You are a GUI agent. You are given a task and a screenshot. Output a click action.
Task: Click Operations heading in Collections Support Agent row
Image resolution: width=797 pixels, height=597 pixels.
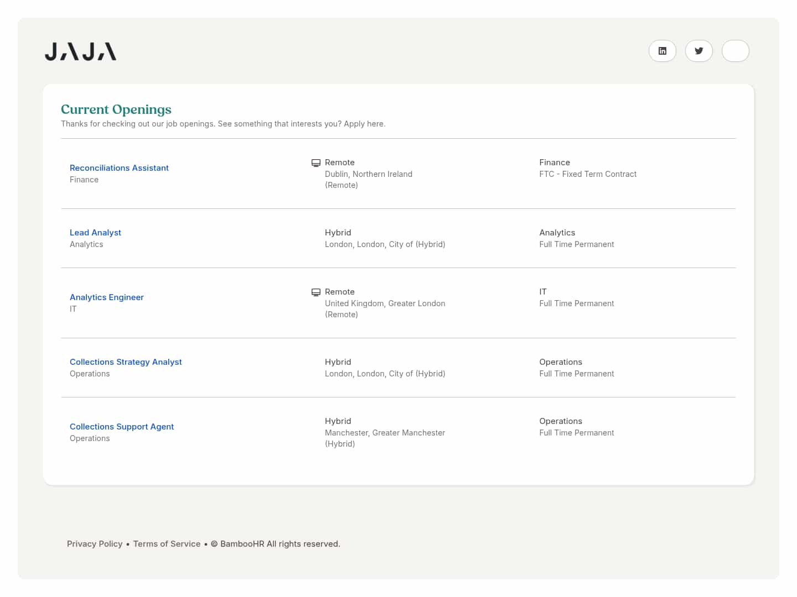[x=561, y=421]
